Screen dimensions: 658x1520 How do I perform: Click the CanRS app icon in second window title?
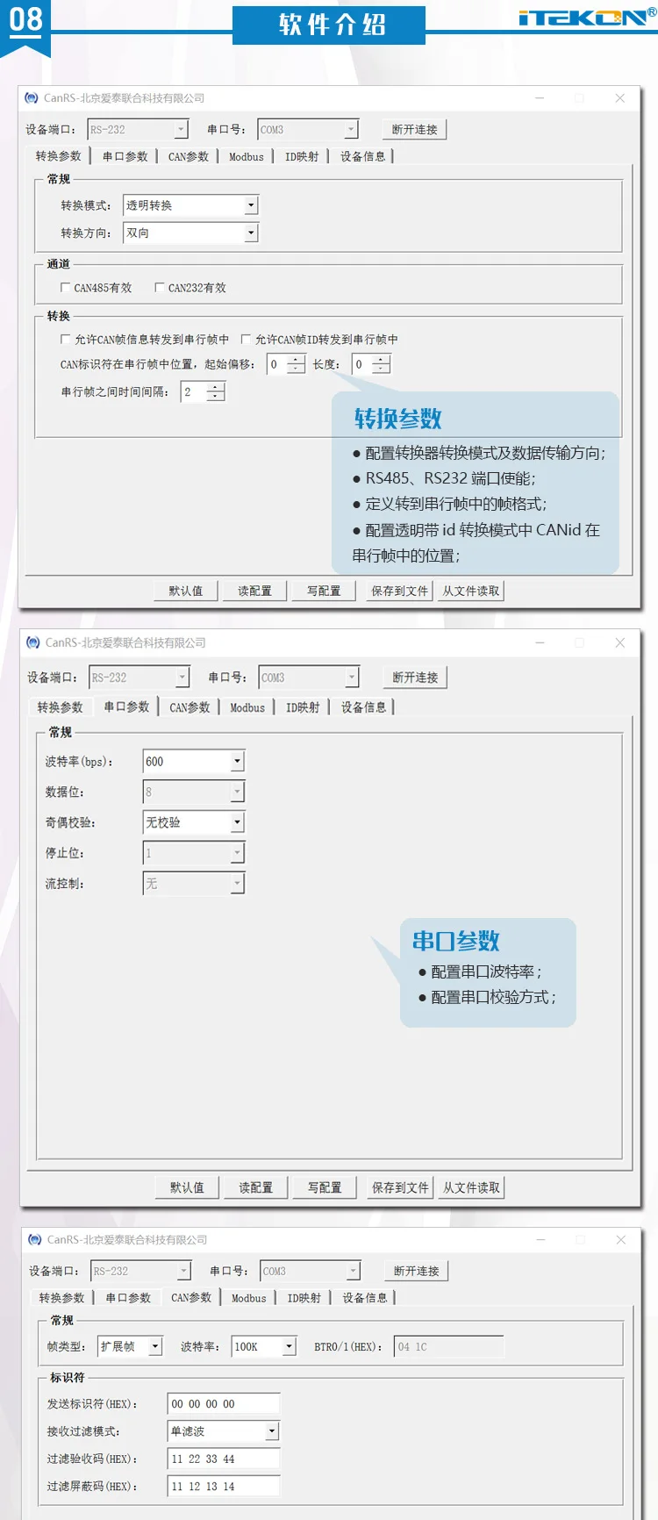[33, 642]
